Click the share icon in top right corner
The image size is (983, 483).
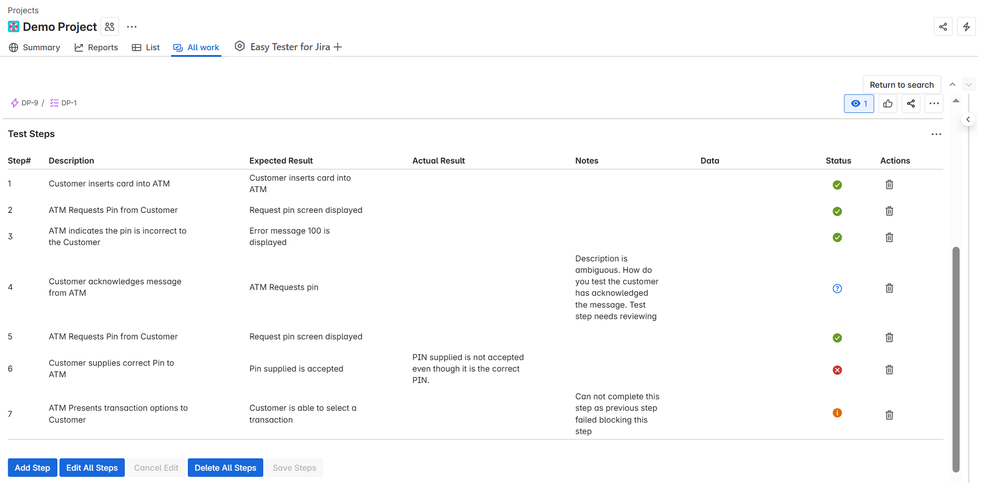(943, 26)
